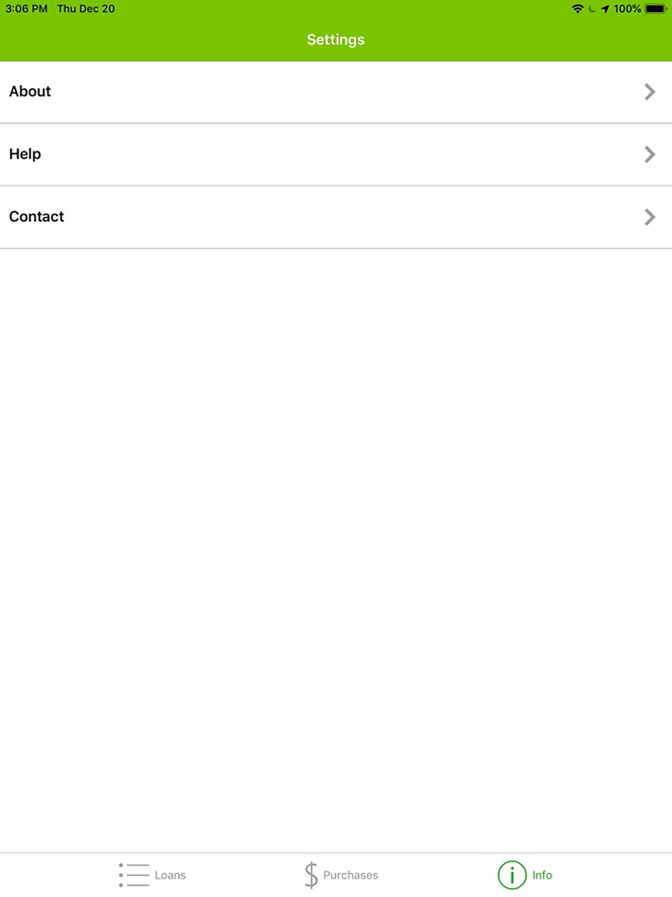Switch to the Loans tab label
The height and width of the screenshot is (897, 672).
(170, 875)
